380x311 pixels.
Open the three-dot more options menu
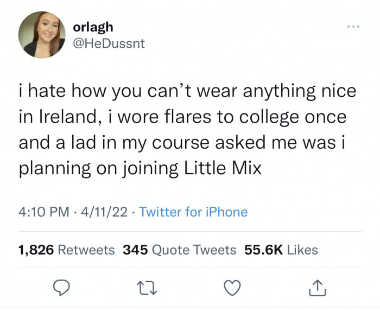[353, 27]
